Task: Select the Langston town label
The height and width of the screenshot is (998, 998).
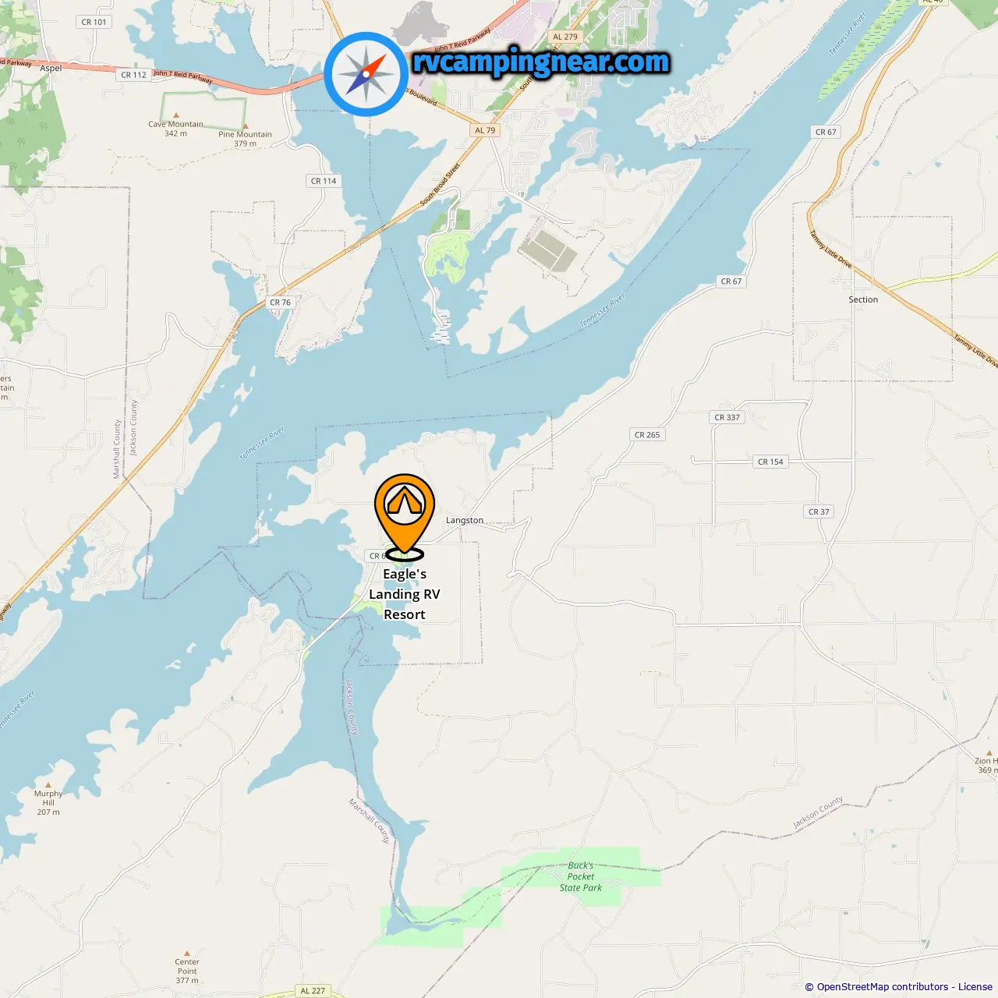Action: point(465,520)
